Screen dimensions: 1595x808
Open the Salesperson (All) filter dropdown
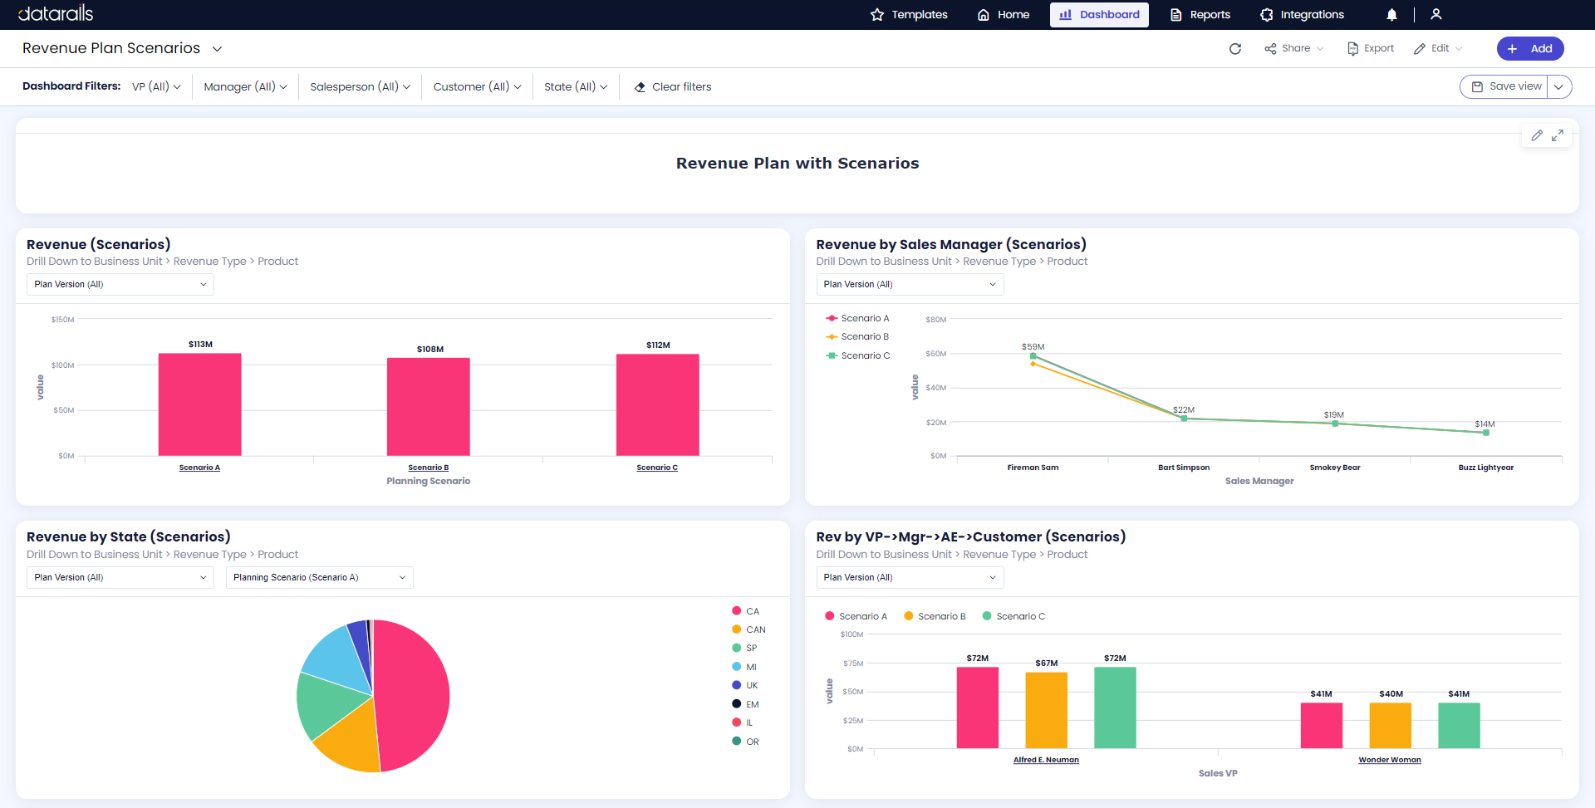[360, 87]
